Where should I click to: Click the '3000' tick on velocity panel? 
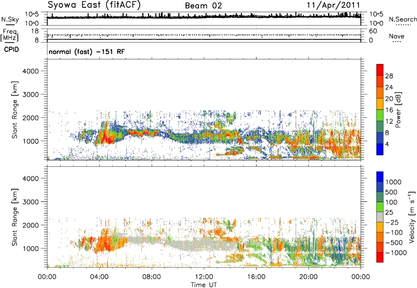31,202
